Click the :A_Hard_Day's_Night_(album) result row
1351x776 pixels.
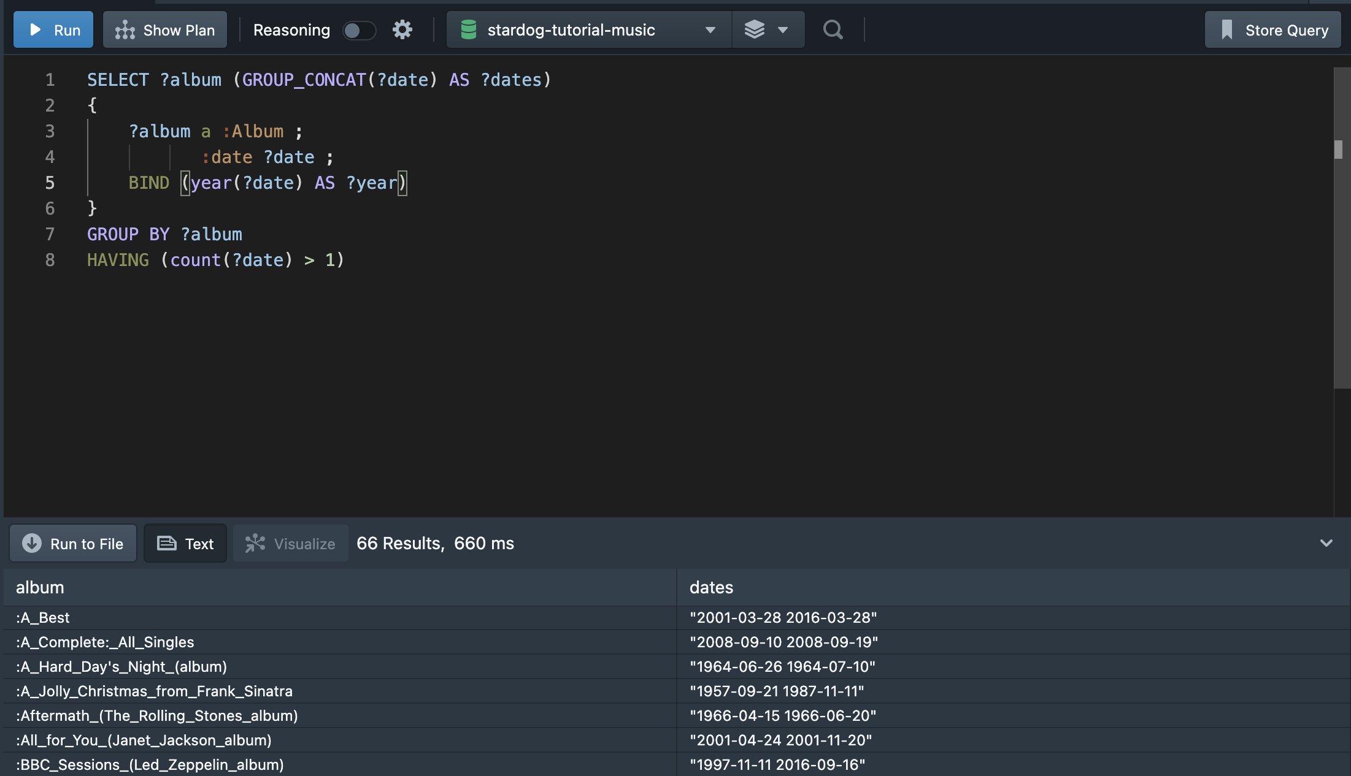coord(337,667)
